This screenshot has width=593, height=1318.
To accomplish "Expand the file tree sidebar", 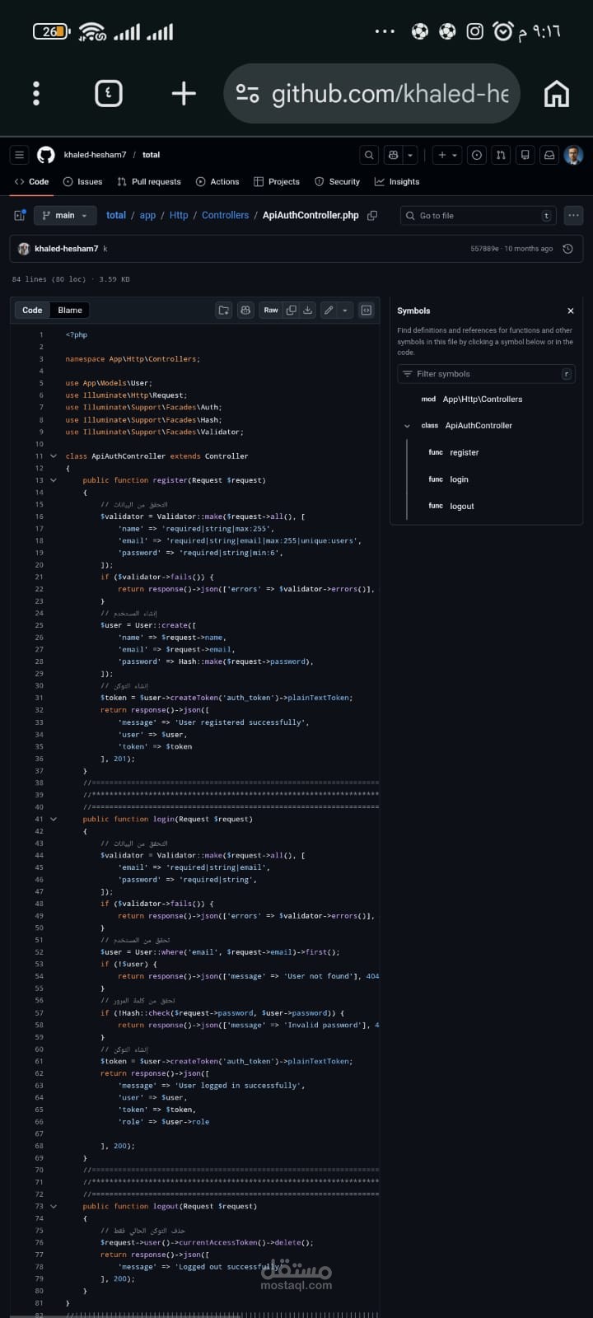I will [x=20, y=216].
